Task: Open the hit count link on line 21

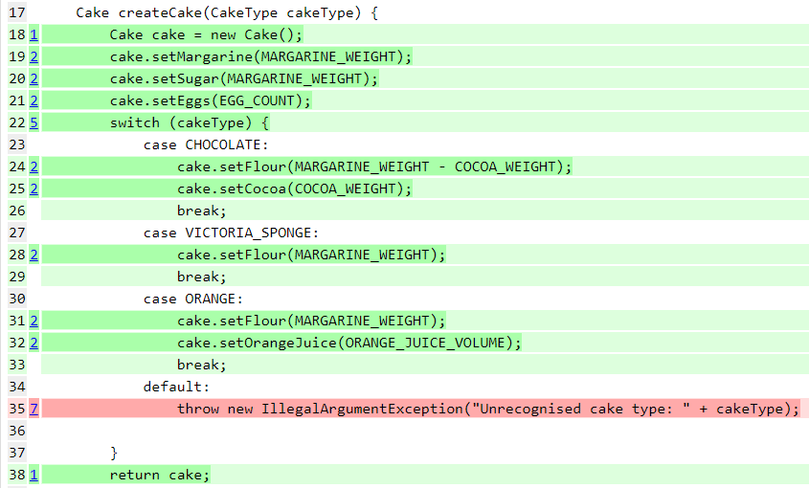Action: click(x=34, y=100)
